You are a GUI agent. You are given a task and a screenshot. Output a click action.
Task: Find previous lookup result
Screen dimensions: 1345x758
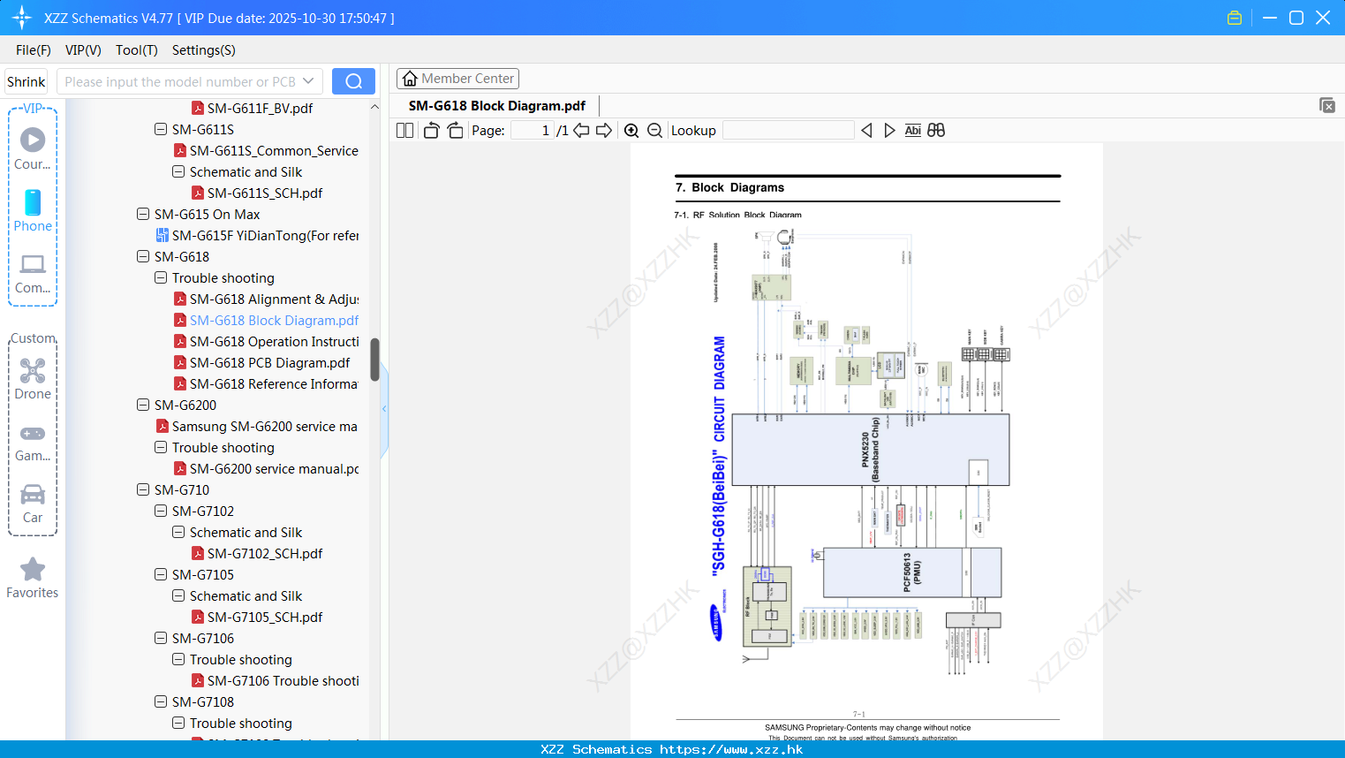click(x=866, y=130)
